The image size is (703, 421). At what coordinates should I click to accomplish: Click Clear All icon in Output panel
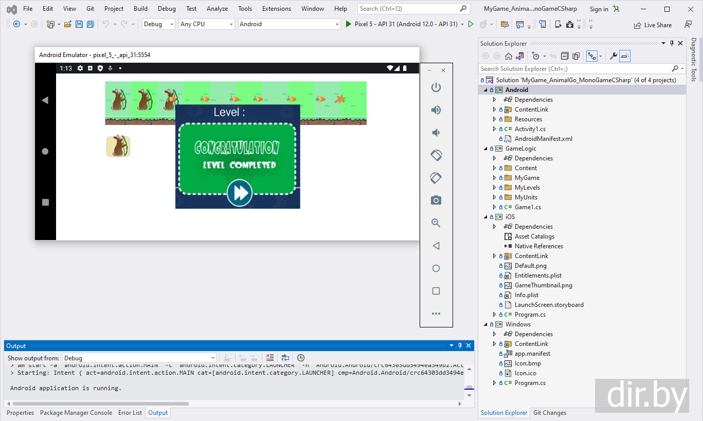click(270, 358)
